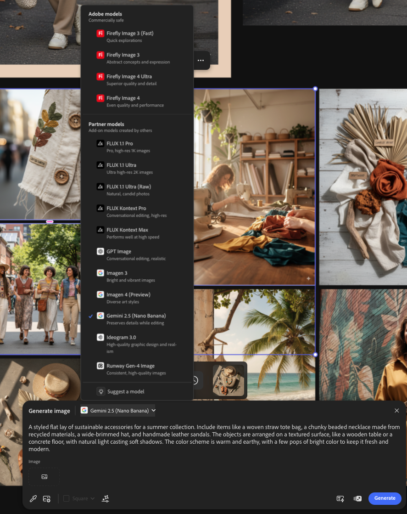Click the Suggest a model lightbulb icon
The image size is (407, 514).
pos(100,391)
